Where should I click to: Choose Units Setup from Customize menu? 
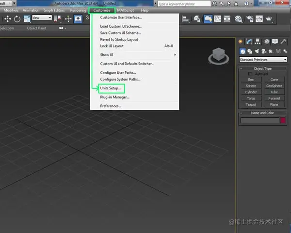pyautogui.click(x=111, y=88)
